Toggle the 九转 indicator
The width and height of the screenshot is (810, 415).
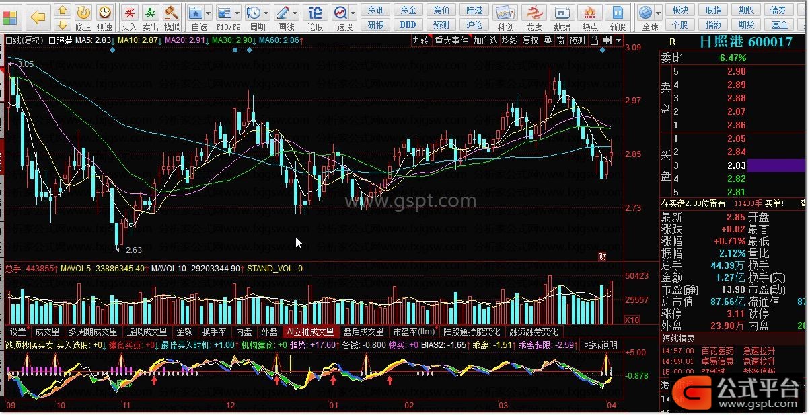coord(420,40)
